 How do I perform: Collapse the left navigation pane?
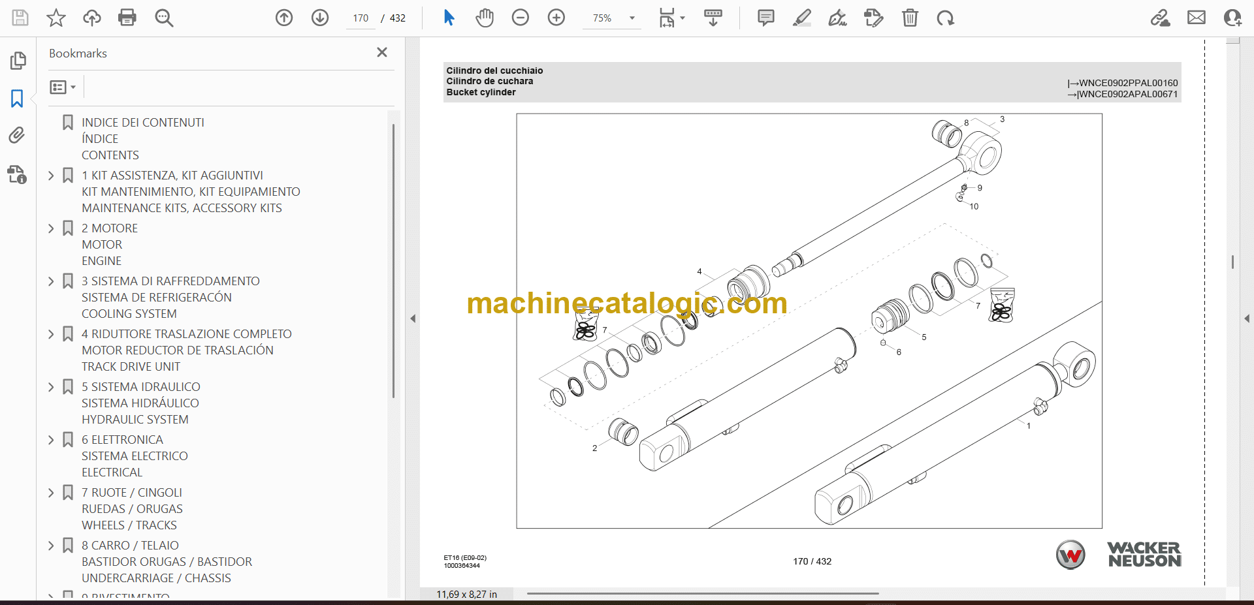pyautogui.click(x=413, y=318)
